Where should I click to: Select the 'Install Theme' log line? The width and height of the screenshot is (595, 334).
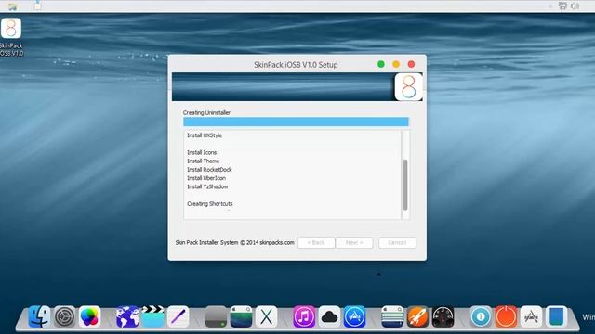point(203,161)
